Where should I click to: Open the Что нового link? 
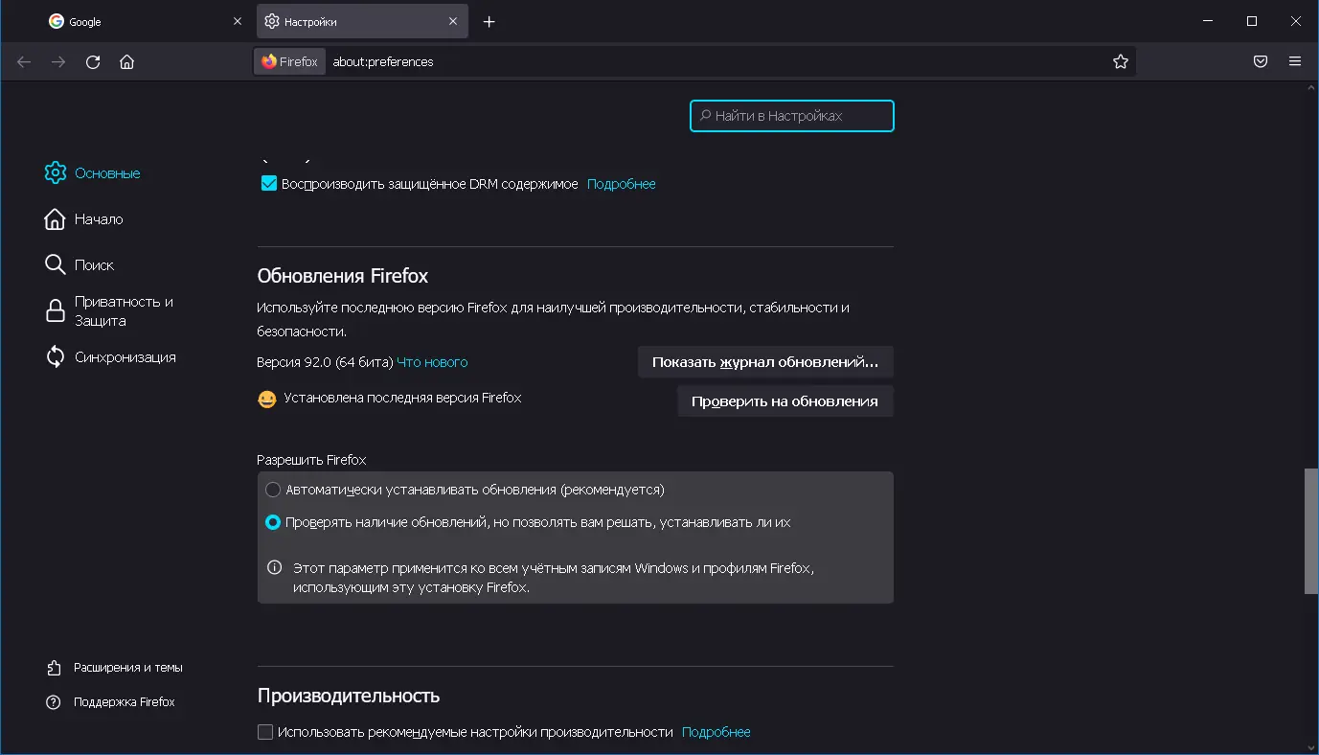432,362
